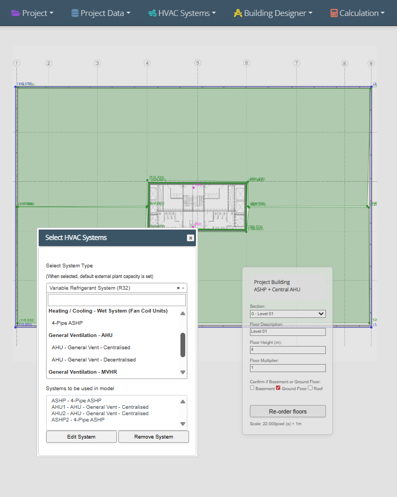
Task: Select AHU1 - AHU - General Vent - Centralised
Action: tap(100, 407)
